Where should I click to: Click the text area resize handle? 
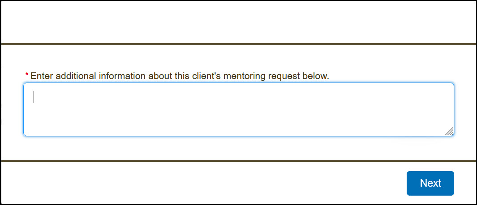449,131
